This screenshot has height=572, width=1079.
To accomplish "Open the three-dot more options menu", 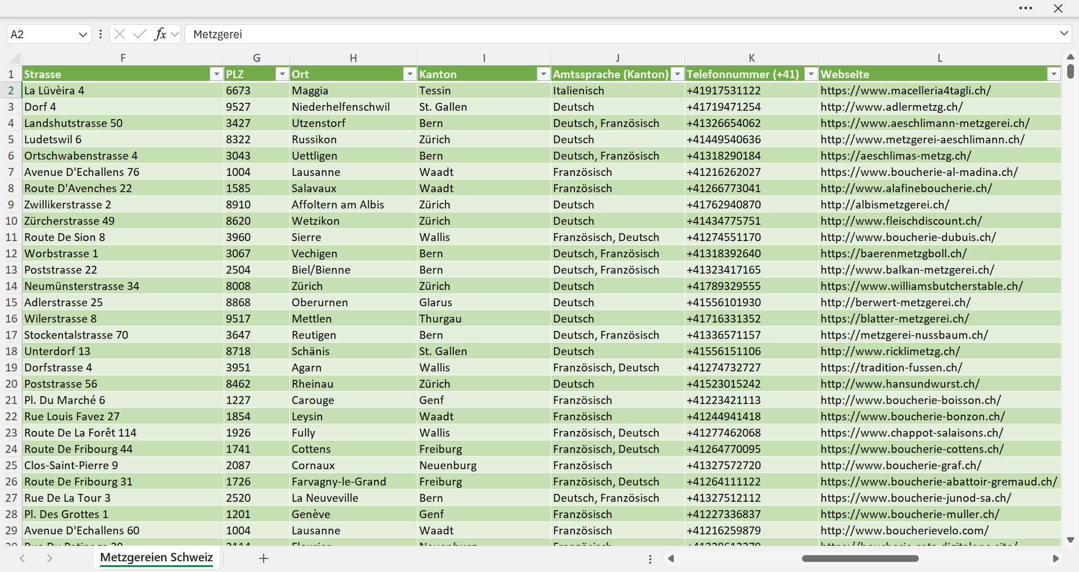I will pos(1026,8).
